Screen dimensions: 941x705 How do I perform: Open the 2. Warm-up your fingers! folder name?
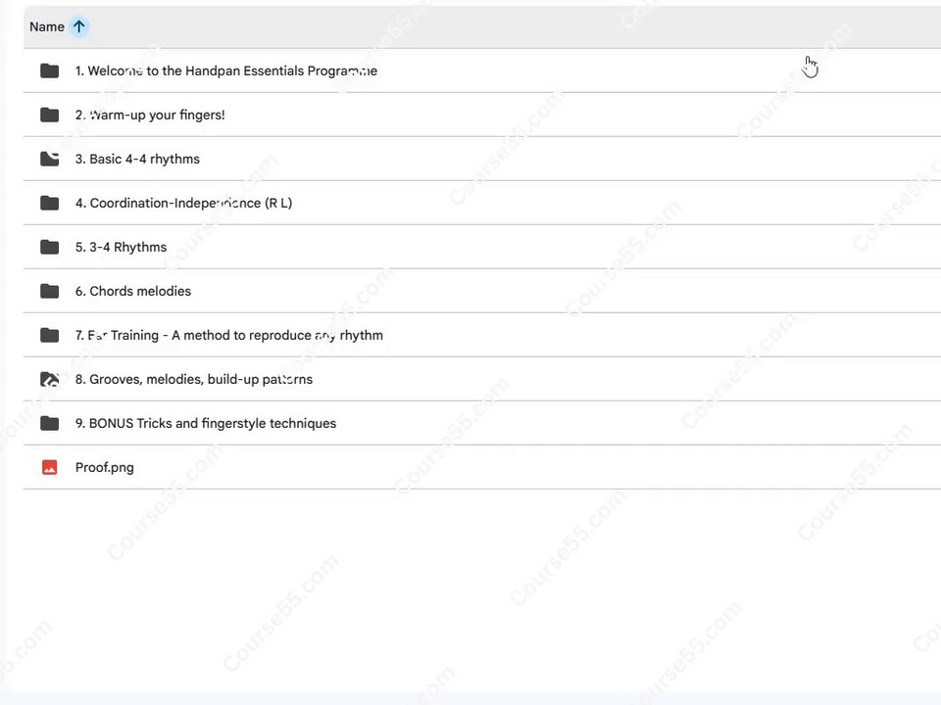150,115
